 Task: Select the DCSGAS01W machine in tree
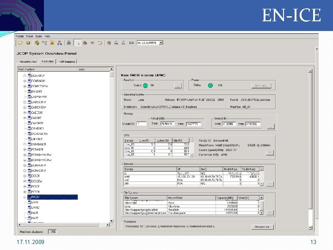(x=39, y=134)
